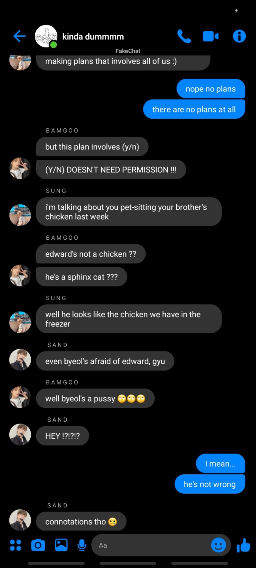
Task: Tap the group name kinda dummmm
Action: pos(93,37)
